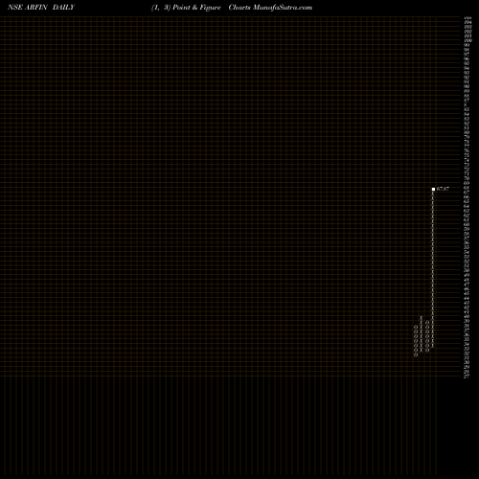Click the 'NSE ARFIN' title text
Screen dimensions: 479x479
(x=28, y=8)
